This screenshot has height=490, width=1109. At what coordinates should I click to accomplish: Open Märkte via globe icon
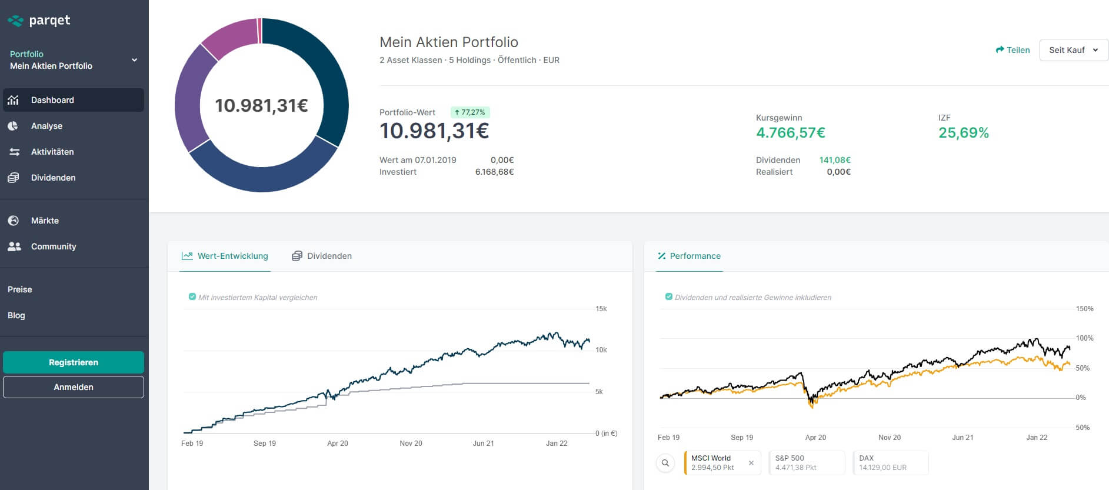[x=14, y=221]
